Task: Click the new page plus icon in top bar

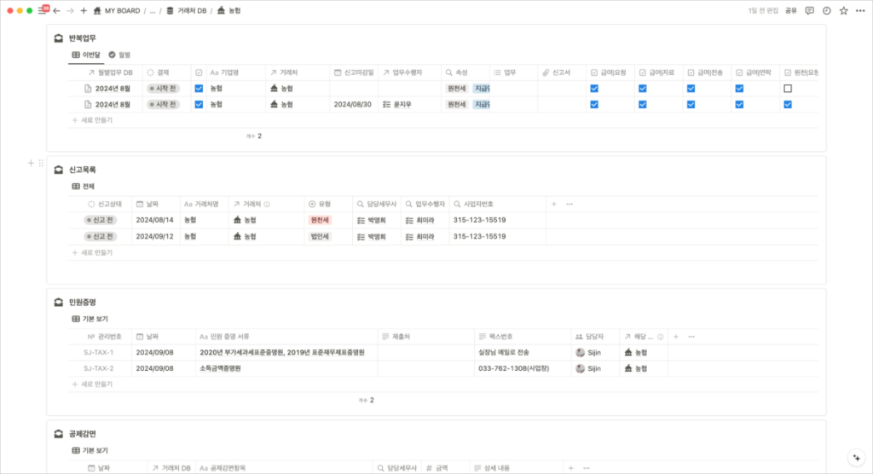Action: click(83, 10)
